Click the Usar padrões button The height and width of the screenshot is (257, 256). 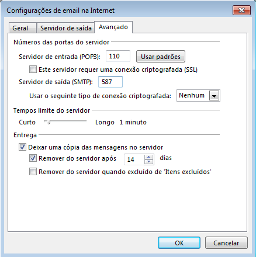[x=161, y=57]
